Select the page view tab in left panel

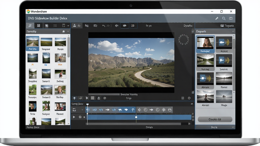[47, 26]
